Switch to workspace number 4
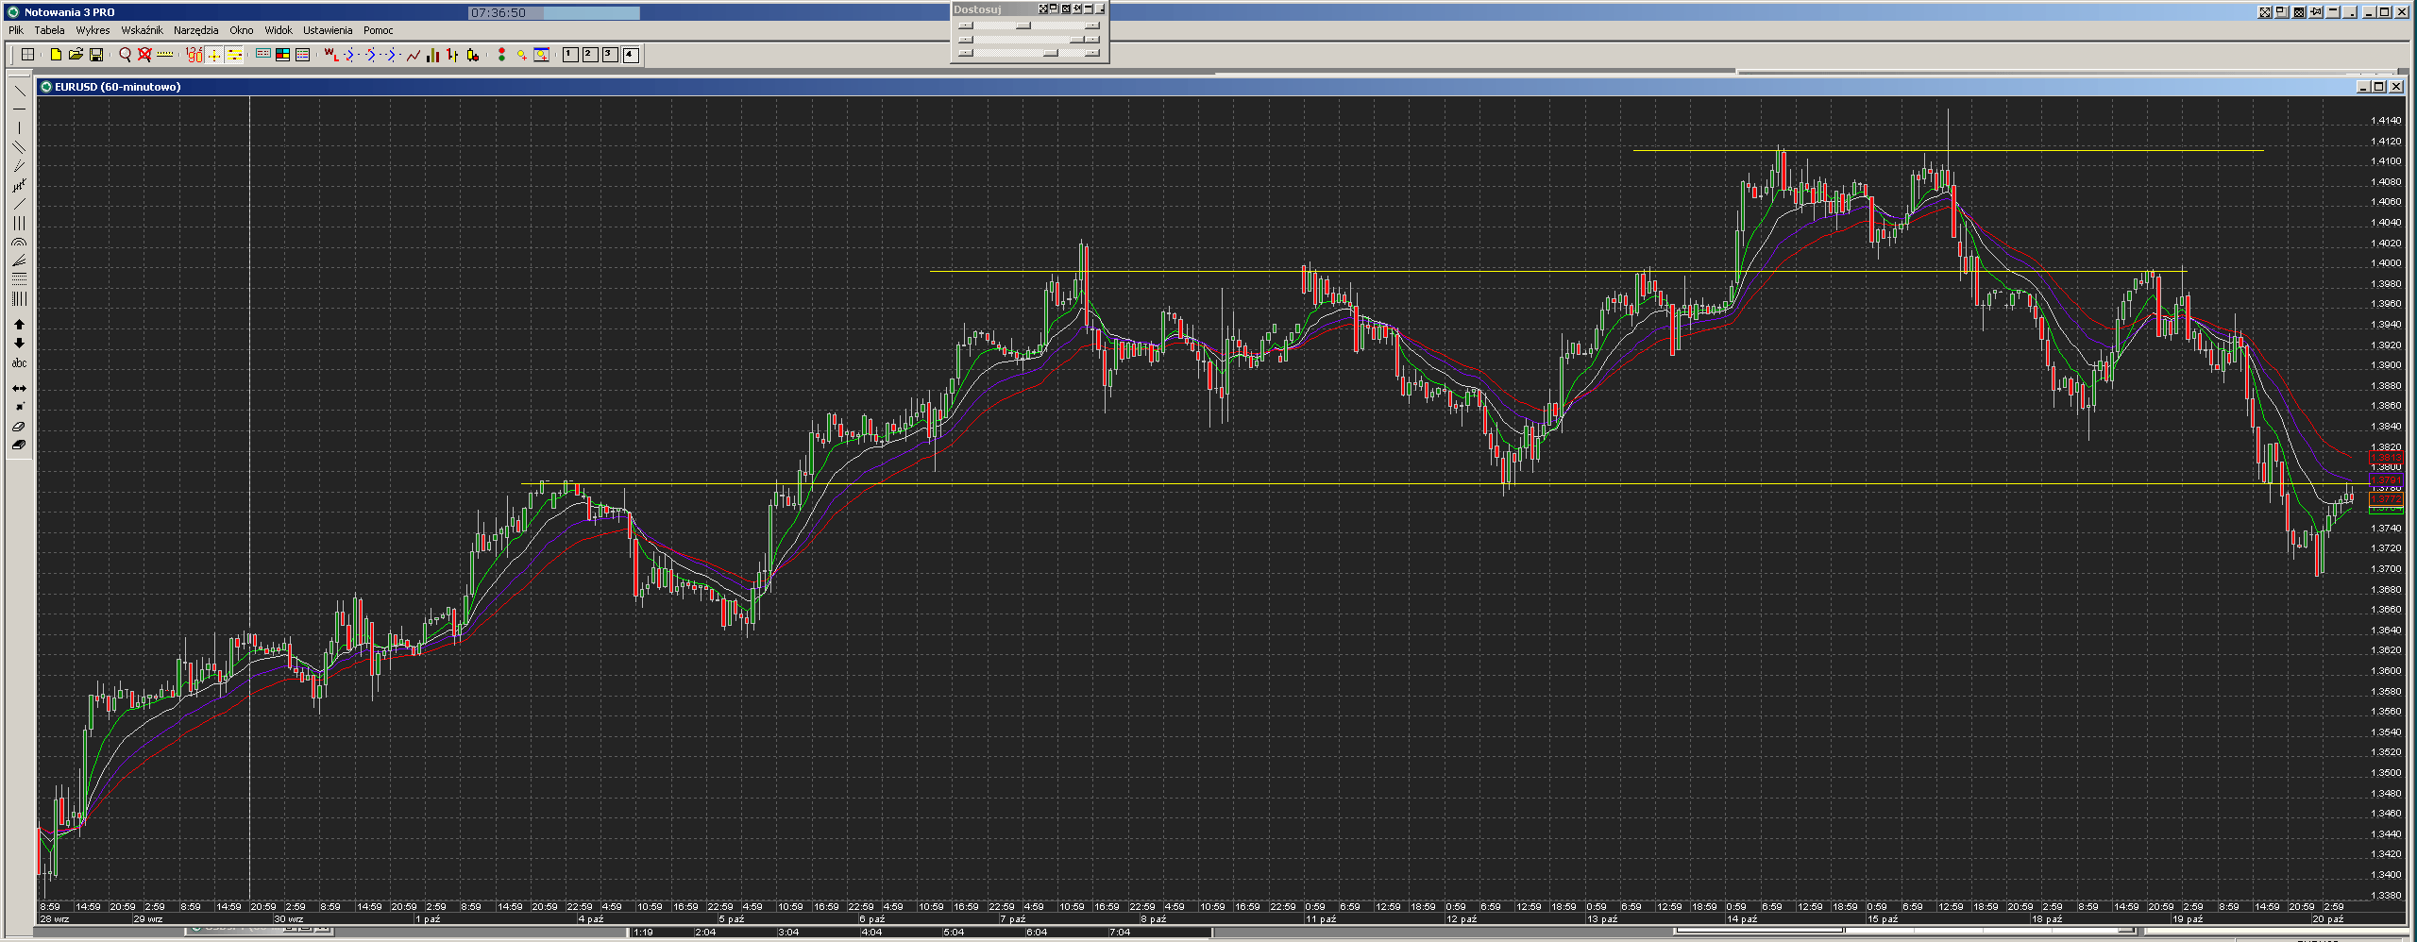This screenshot has width=2417, height=942. [x=631, y=55]
